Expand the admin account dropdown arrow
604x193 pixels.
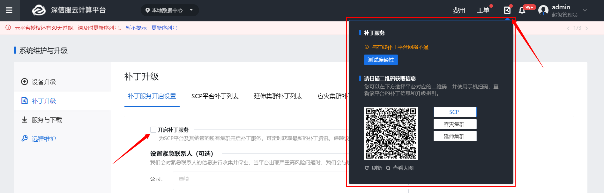[585, 11]
